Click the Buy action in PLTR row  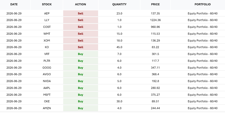(x=80, y=61)
